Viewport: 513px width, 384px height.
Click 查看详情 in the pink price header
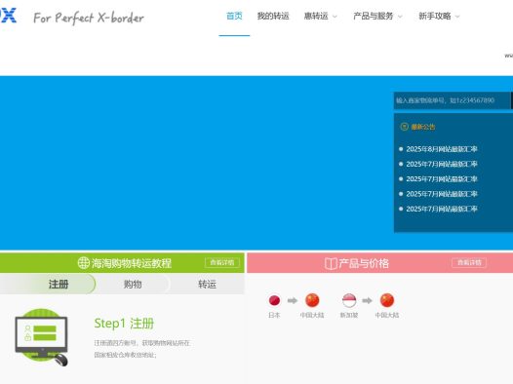(469, 262)
